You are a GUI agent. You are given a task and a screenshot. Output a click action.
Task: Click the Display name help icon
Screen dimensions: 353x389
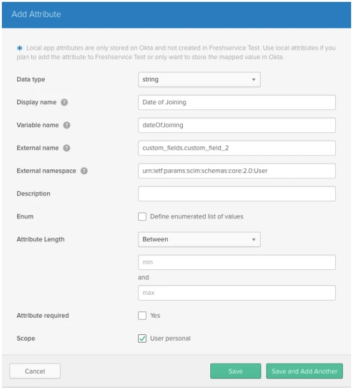click(x=64, y=103)
